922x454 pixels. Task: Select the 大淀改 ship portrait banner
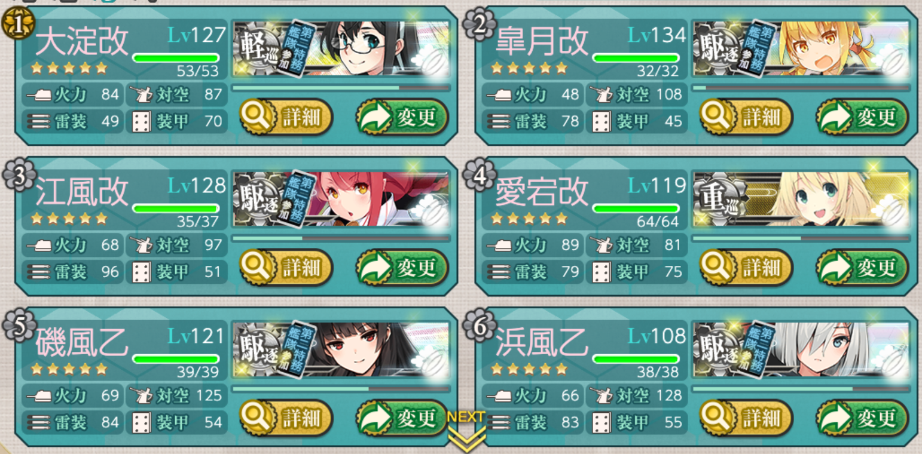coord(341,49)
